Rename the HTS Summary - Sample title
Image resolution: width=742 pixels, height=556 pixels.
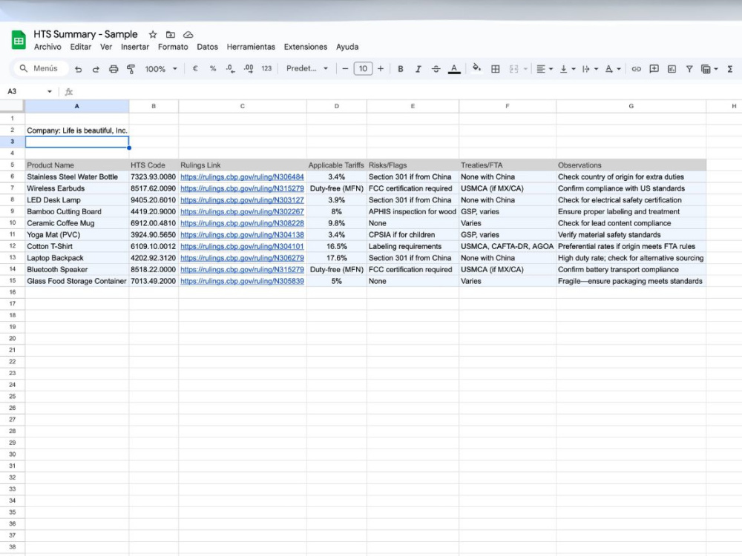pos(85,35)
